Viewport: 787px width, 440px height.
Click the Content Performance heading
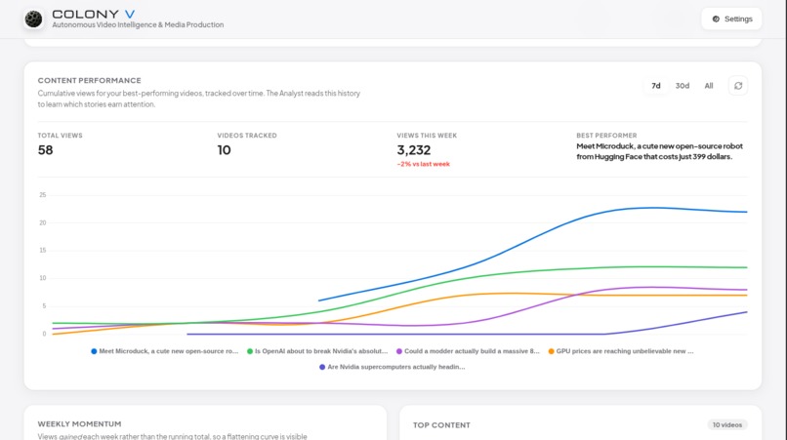[89, 80]
